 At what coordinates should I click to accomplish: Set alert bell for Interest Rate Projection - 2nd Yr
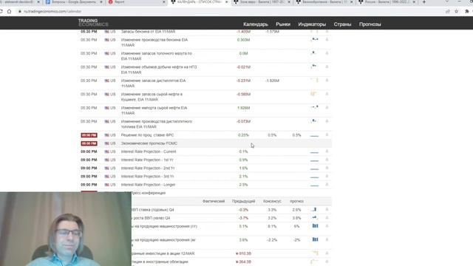327,168
